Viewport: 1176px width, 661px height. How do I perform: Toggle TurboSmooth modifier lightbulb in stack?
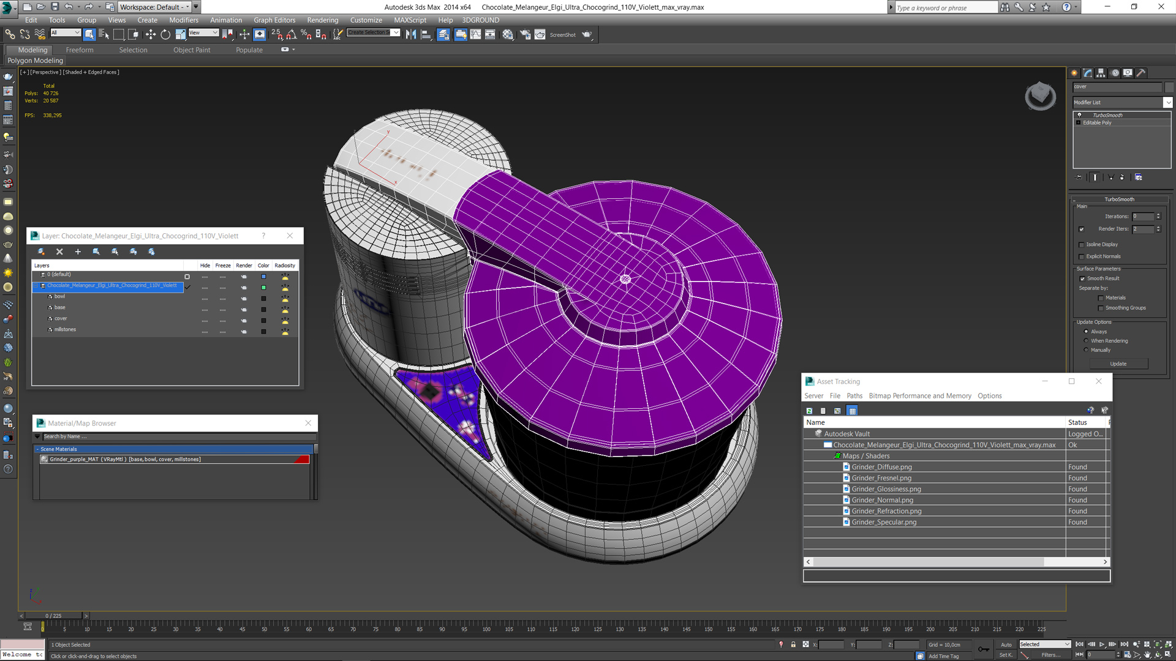click(x=1079, y=115)
